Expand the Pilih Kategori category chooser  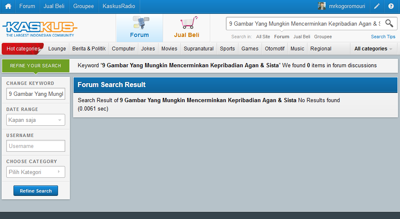(x=36, y=172)
